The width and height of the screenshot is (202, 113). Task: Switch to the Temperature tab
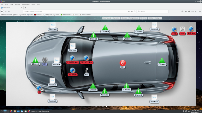(x=134, y=18)
